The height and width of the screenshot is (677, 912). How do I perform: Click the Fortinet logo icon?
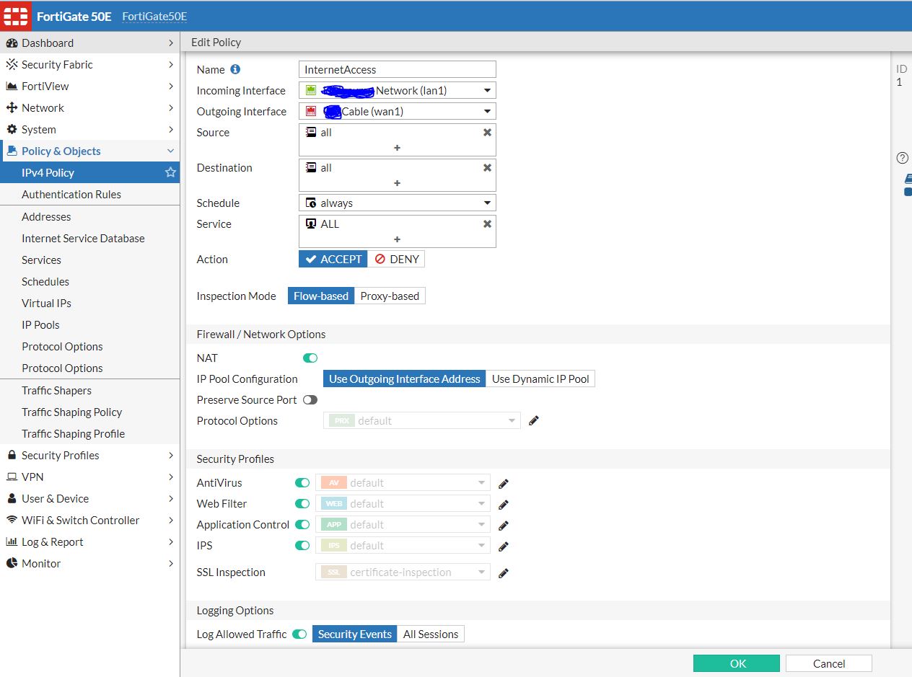(x=15, y=16)
